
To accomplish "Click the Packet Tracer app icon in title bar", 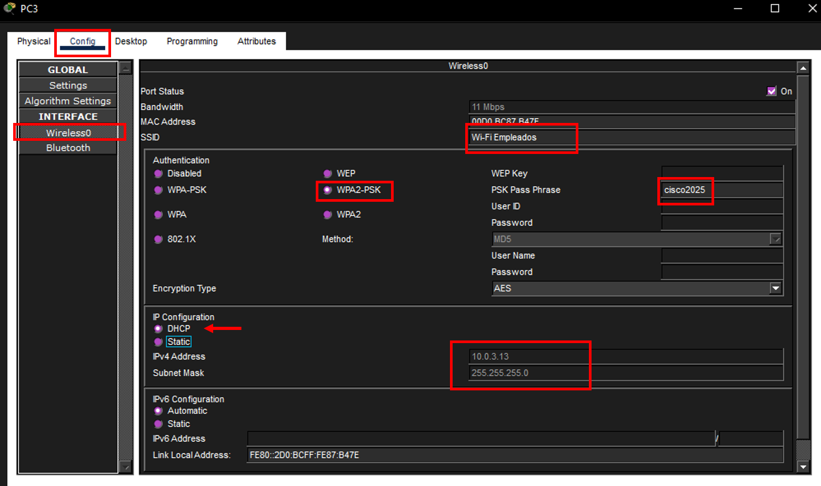I will tap(9, 8).
